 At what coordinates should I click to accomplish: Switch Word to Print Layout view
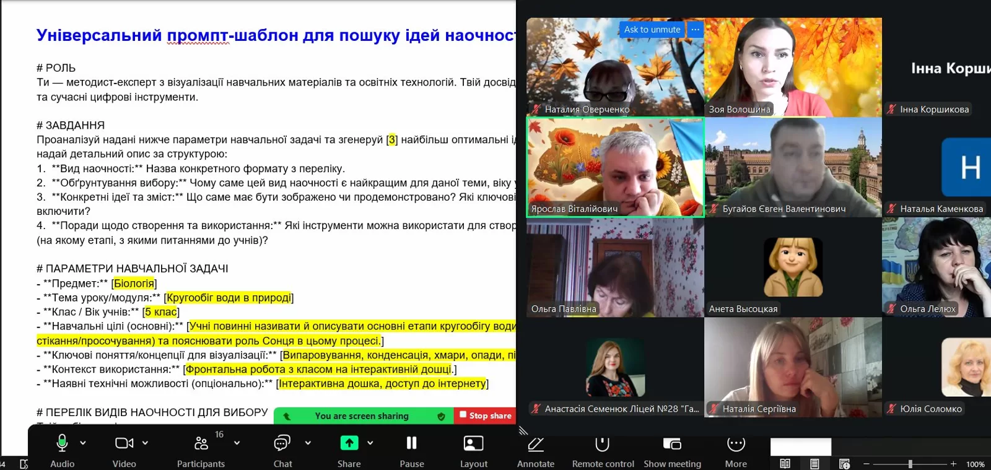coord(814,464)
